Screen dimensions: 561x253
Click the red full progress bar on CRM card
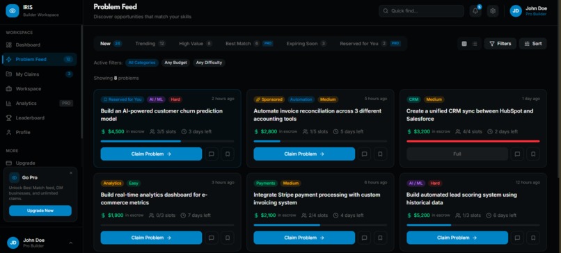[473, 141]
